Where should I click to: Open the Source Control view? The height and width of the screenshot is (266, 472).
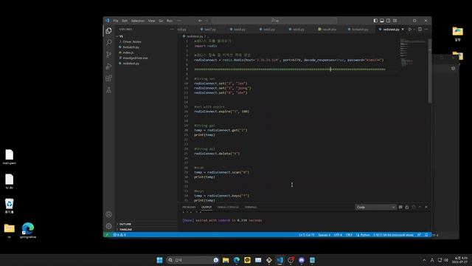(108, 54)
